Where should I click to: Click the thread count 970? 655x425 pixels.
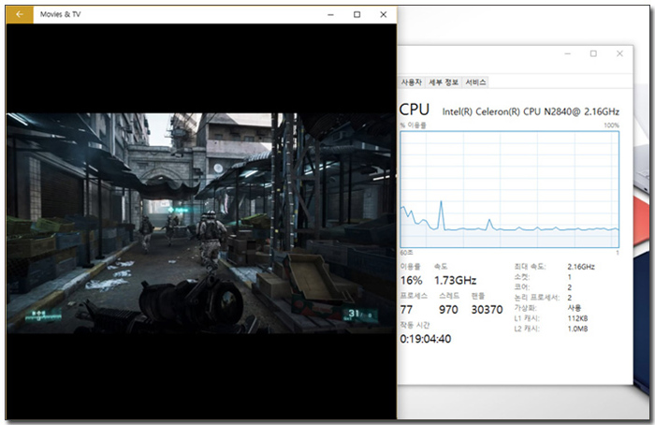point(448,310)
